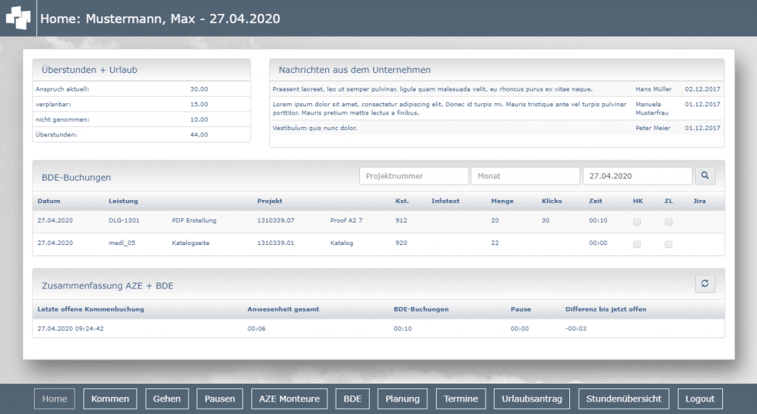Click the Datum column header

coord(49,201)
